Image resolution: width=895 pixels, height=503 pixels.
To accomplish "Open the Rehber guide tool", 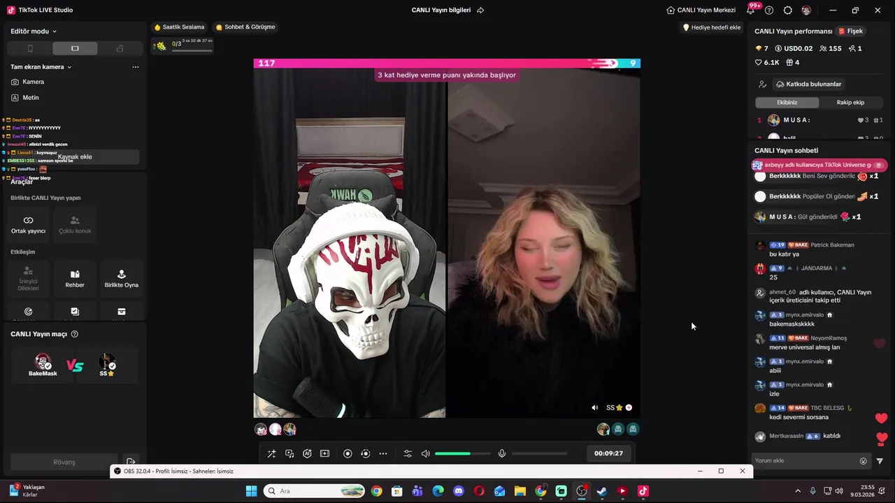I will coord(75,279).
